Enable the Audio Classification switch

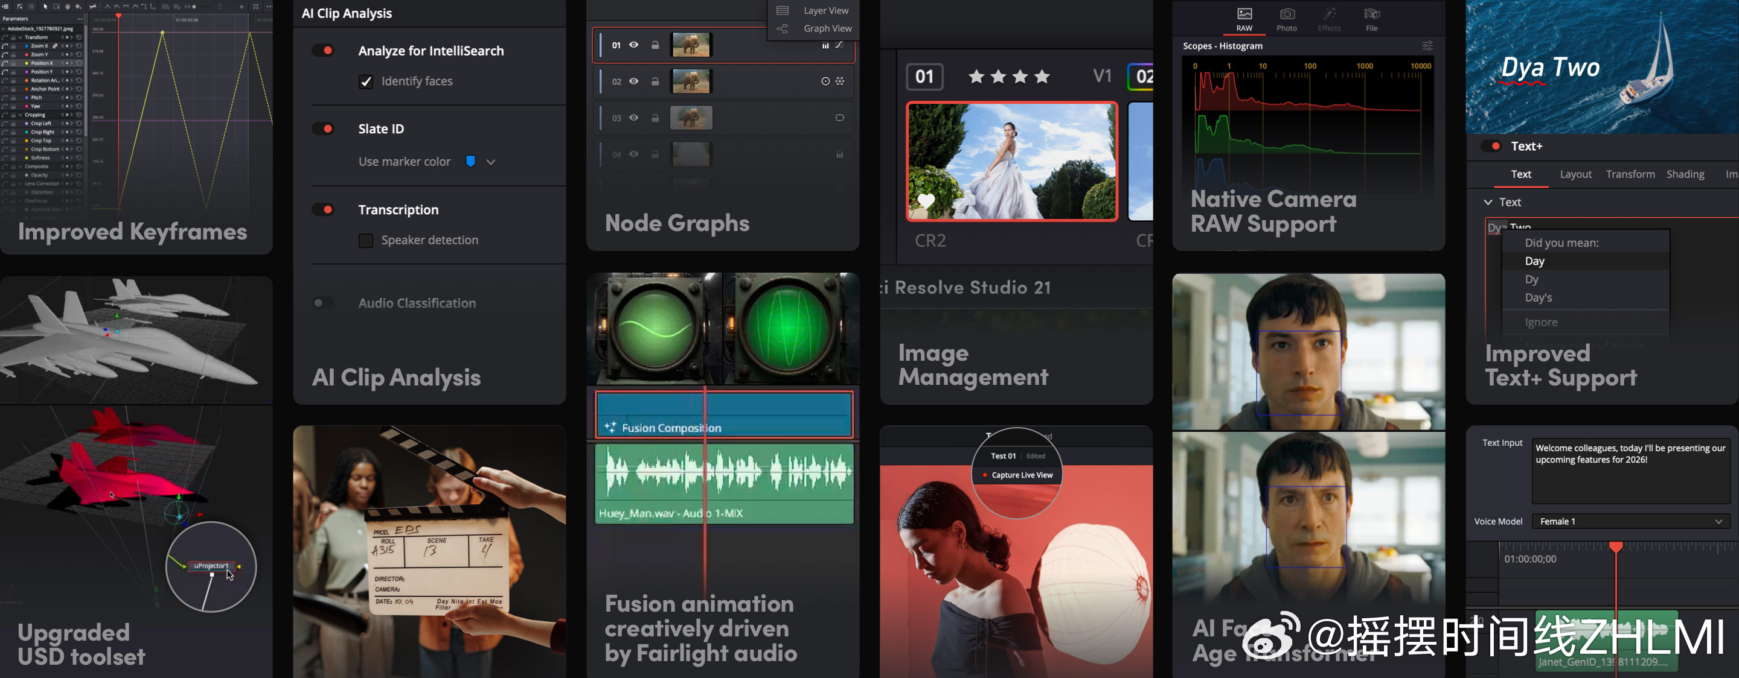pyautogui.click(x=324, y=303)
